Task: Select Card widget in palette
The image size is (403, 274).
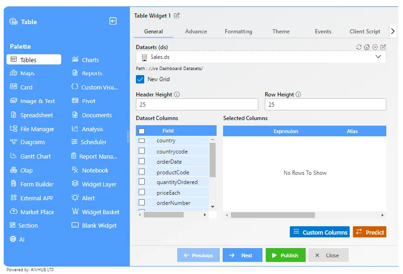Action: 21,87
